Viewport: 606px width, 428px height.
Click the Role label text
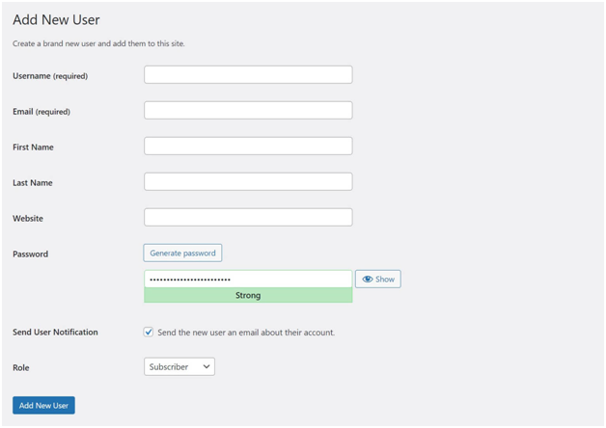tap(21, 368)
